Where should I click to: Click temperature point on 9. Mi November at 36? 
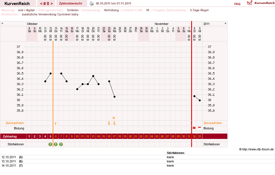point(200,100)
